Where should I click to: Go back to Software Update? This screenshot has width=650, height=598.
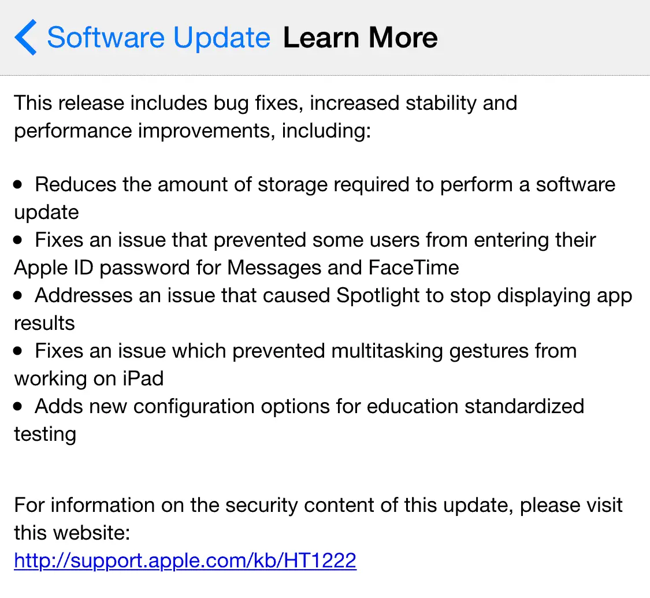[158, 38]
